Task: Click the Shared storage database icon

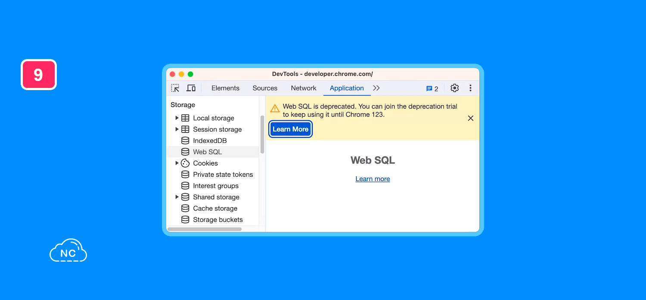Action: pyautogui.click(x=185, y=197)
